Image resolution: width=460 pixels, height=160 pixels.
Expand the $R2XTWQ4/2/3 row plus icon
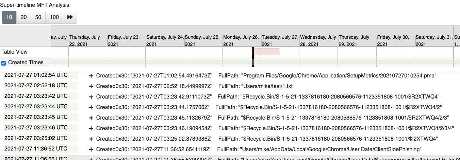tap(91, 118)
